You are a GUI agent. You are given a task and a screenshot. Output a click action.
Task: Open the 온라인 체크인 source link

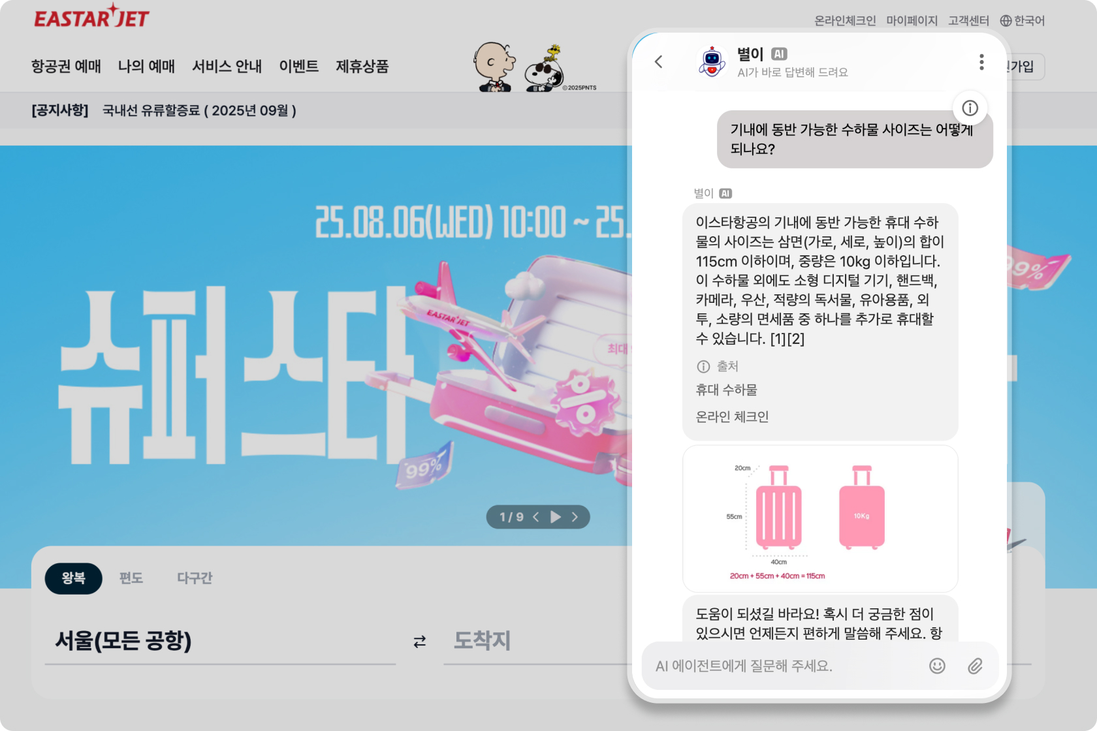coord(732,416)
